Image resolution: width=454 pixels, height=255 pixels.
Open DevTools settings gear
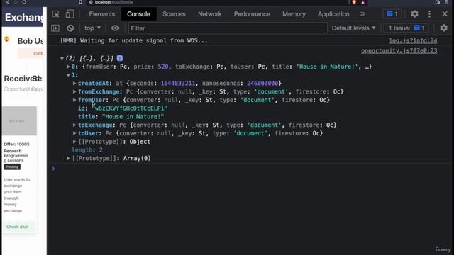414,14
